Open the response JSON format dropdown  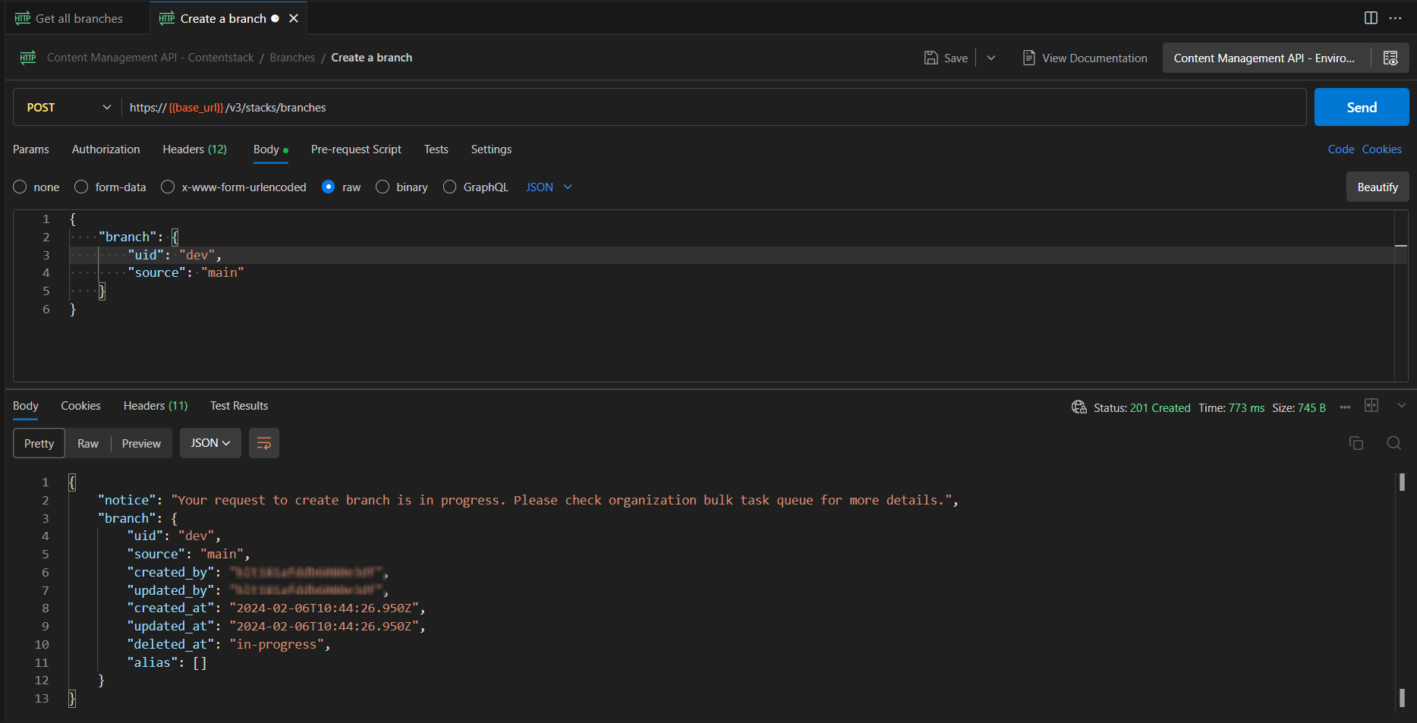210,443
